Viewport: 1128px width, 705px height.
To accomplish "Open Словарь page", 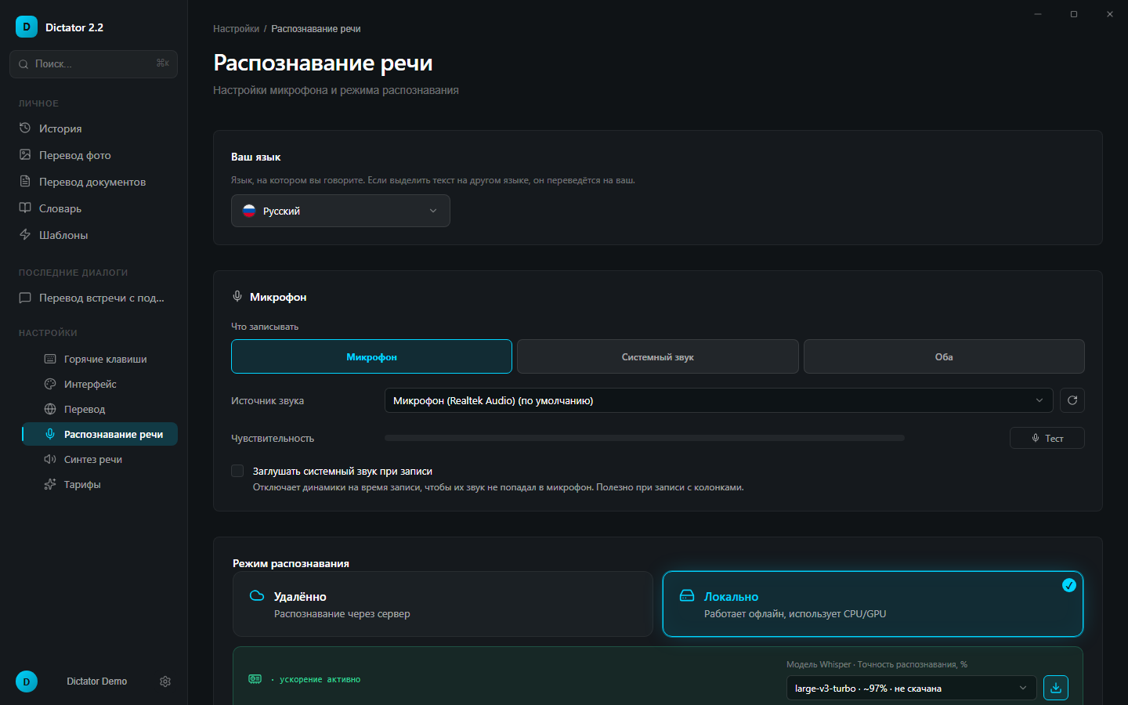I will pyautogui.click(x=93, y=208).
